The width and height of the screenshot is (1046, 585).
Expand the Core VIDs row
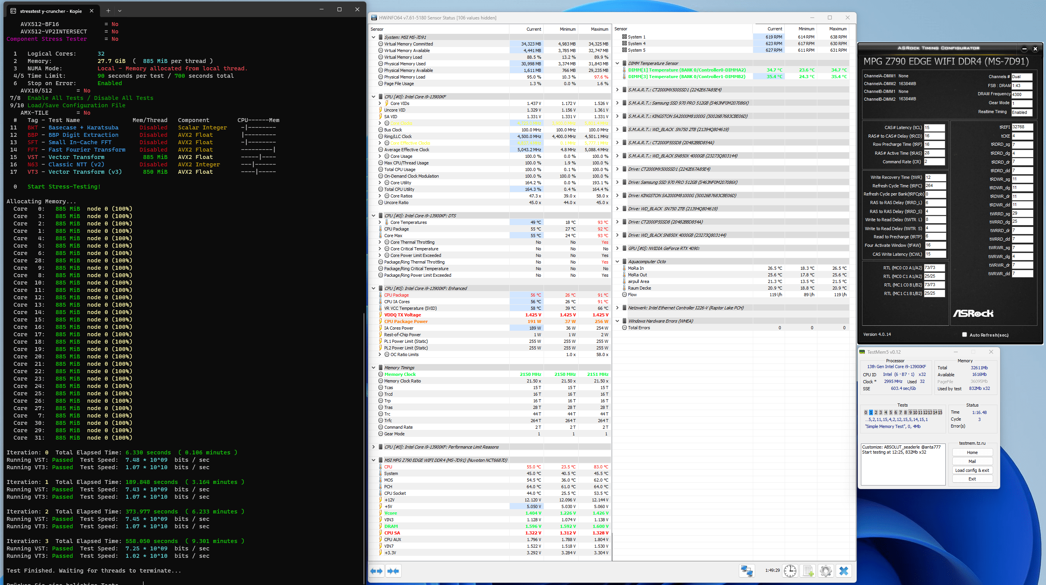pyautogui.click(x=380, y=103)
